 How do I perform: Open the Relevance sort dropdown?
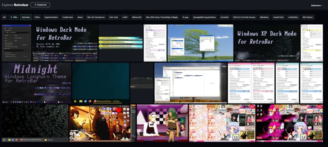[317, 5]
